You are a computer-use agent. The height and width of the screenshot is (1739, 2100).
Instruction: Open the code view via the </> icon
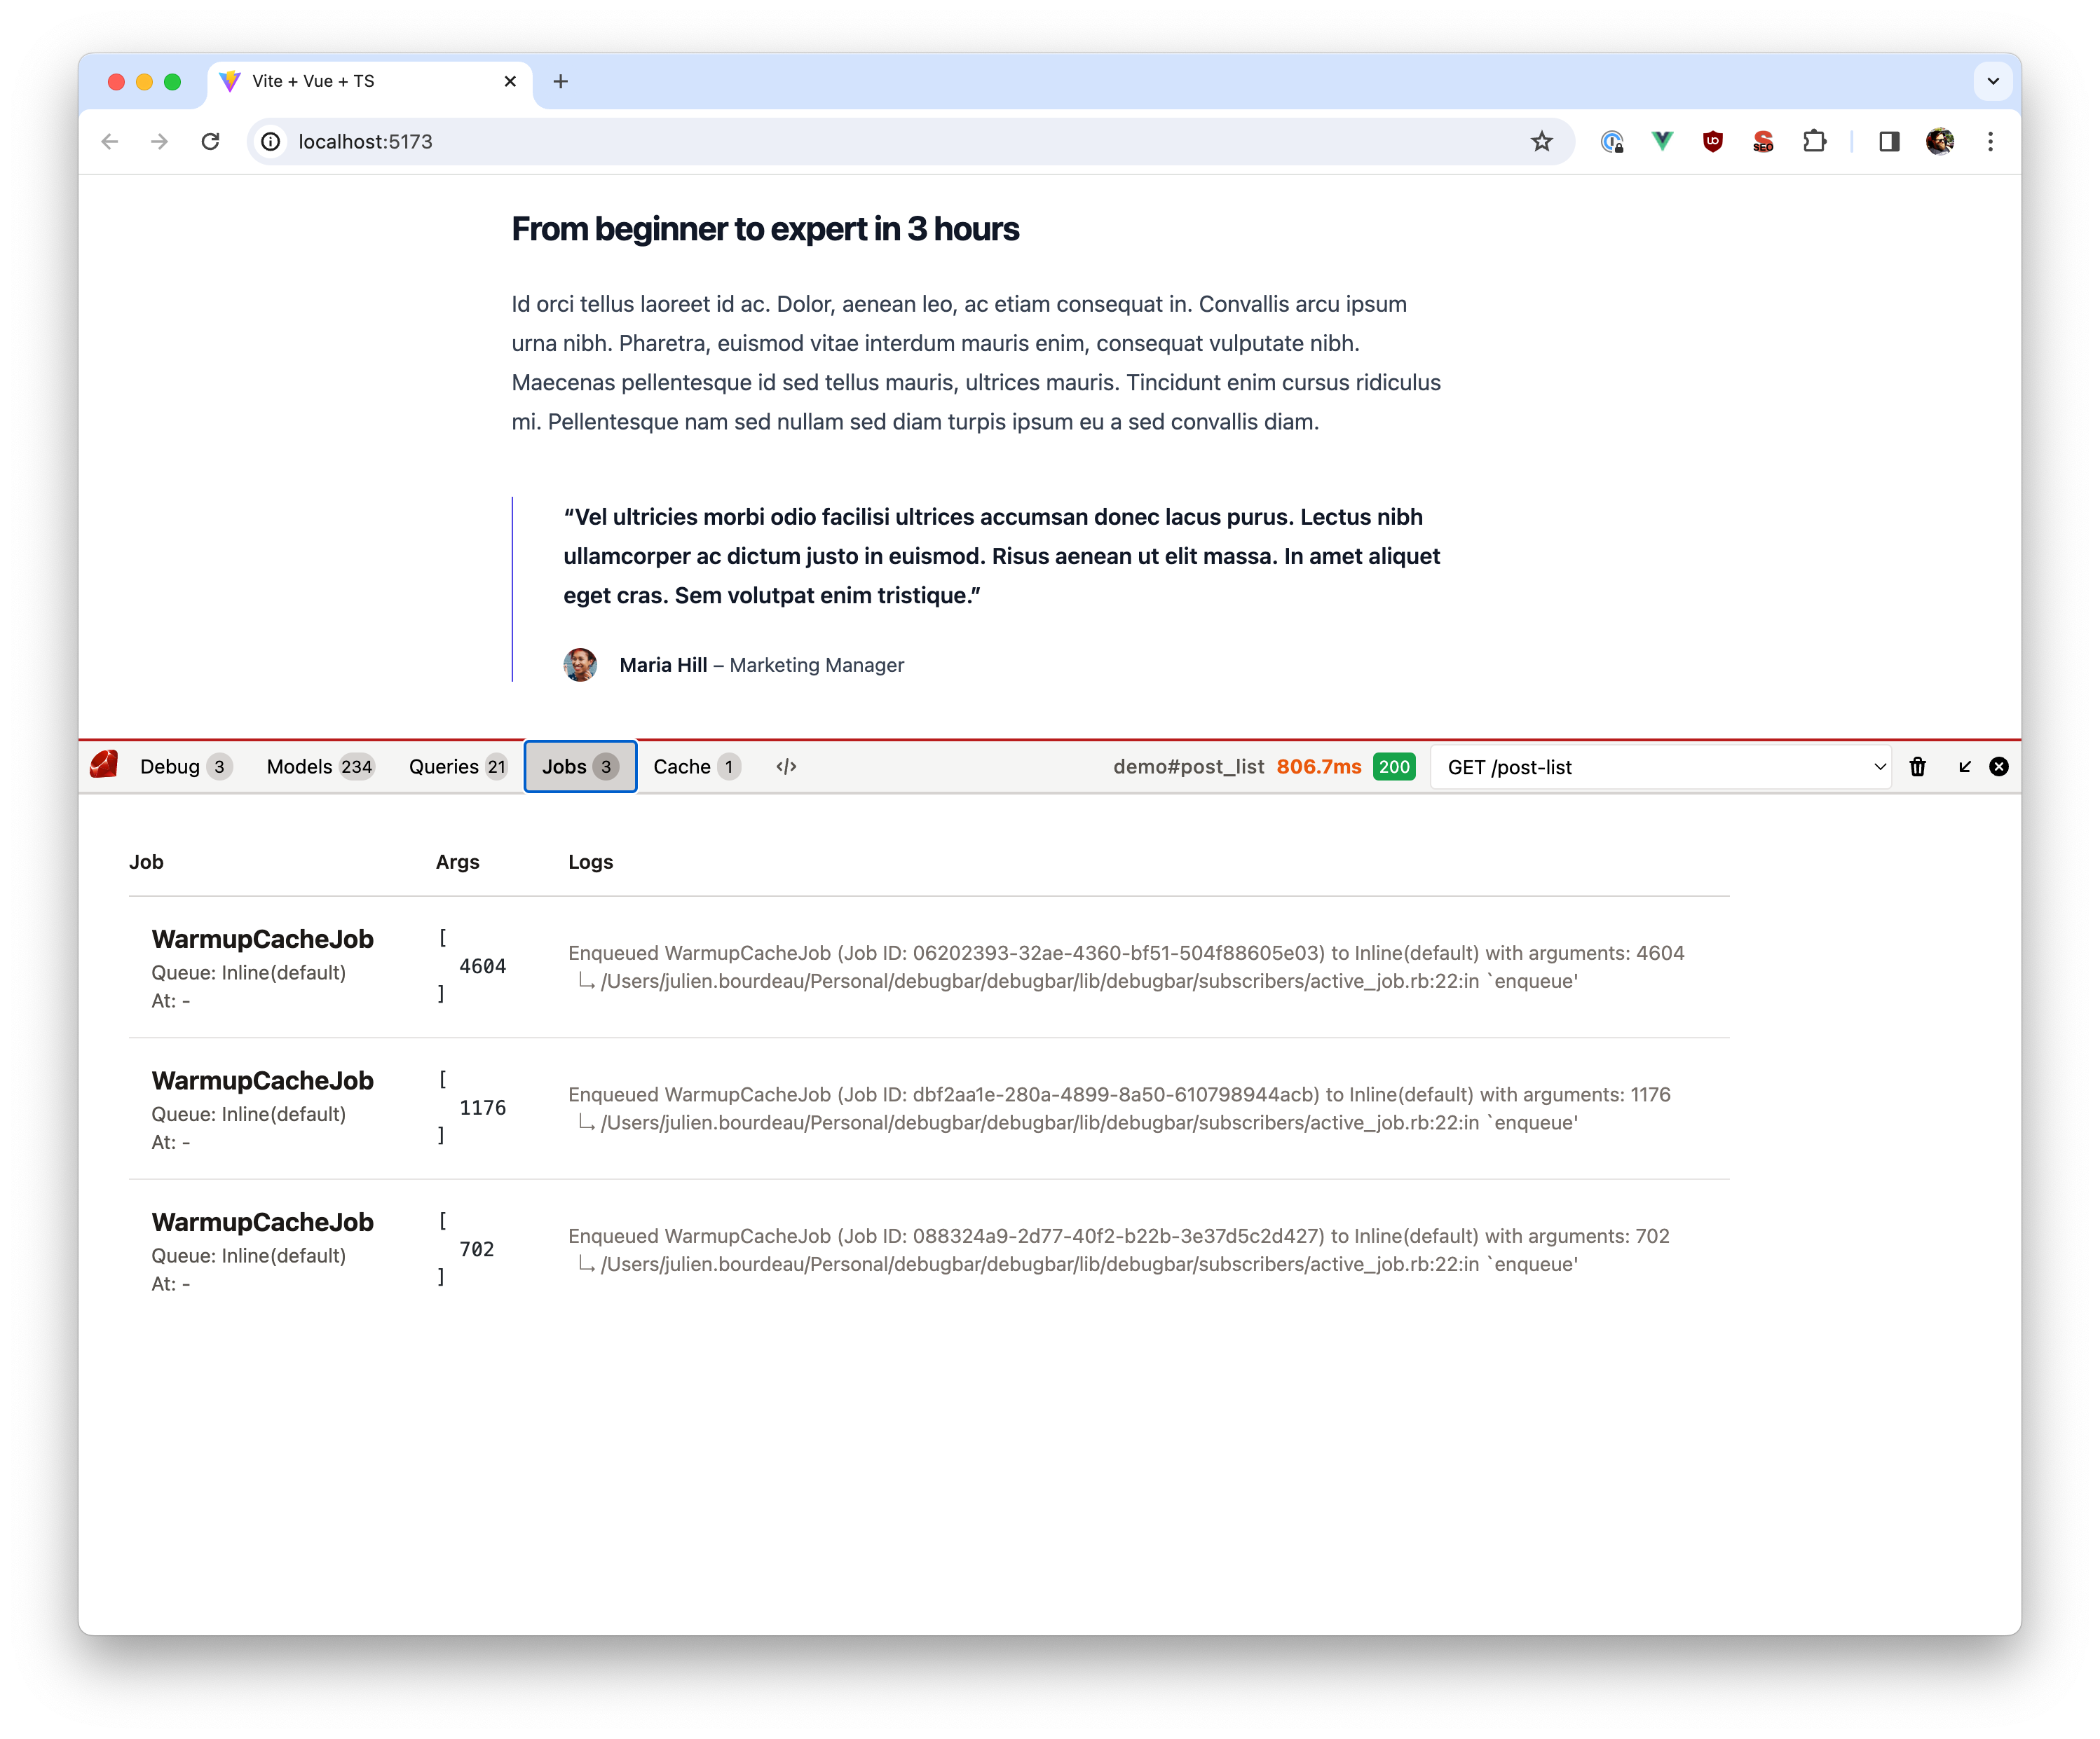(786, 766)
